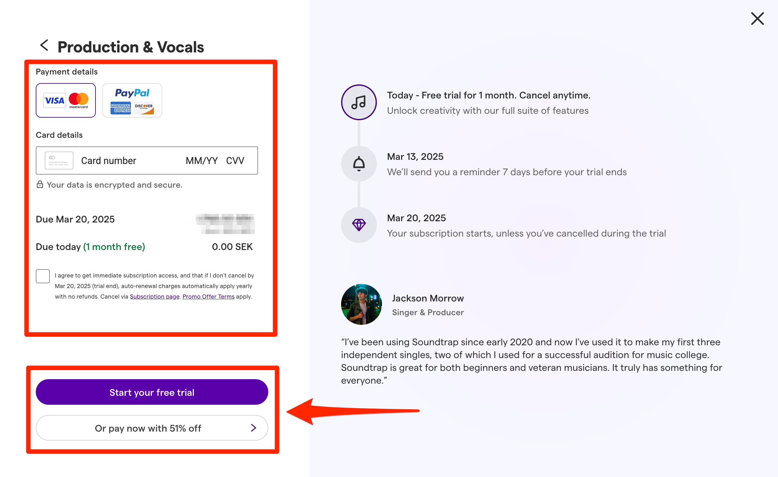The width and height of the screenshot is (778, 477).
Task: Select PayPal as payment method
Action: 132,100
